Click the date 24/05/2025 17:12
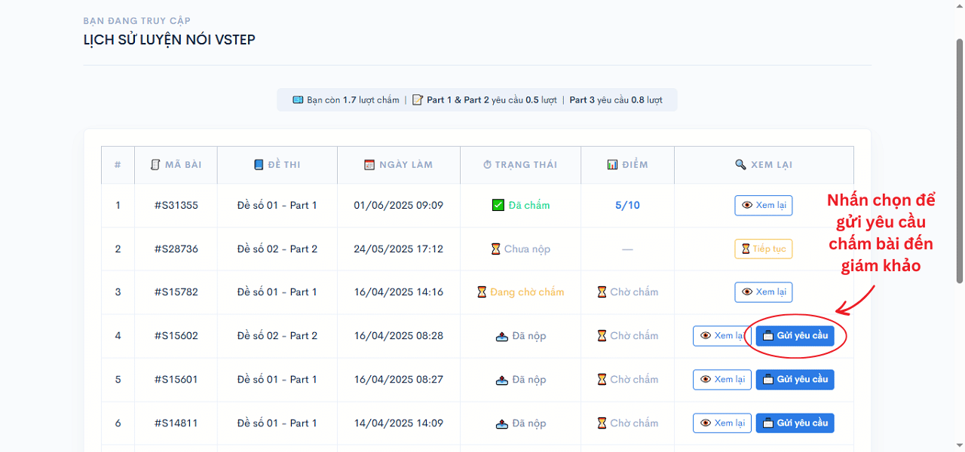965x452 pixels. (x=399, y=249)
